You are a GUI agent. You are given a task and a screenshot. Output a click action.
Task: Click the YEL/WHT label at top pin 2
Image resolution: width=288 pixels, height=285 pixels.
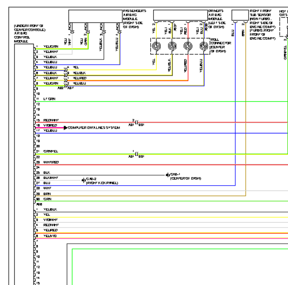point(51,52)
